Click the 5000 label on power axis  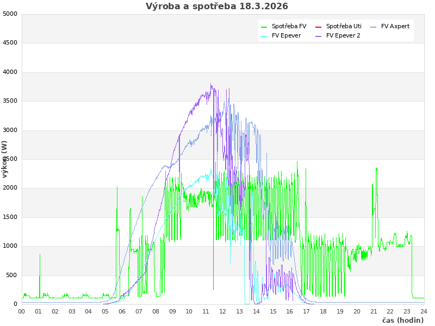(10, 14)
